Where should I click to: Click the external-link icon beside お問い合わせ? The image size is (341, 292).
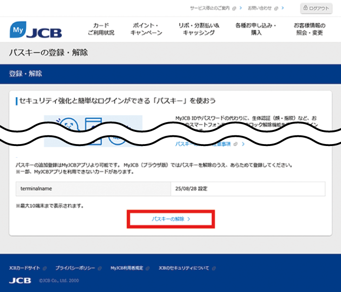pos(276,8)
